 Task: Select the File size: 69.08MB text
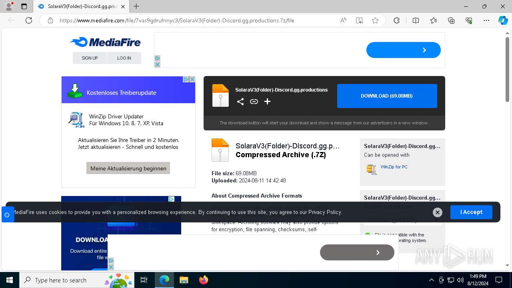pos(234,173)
